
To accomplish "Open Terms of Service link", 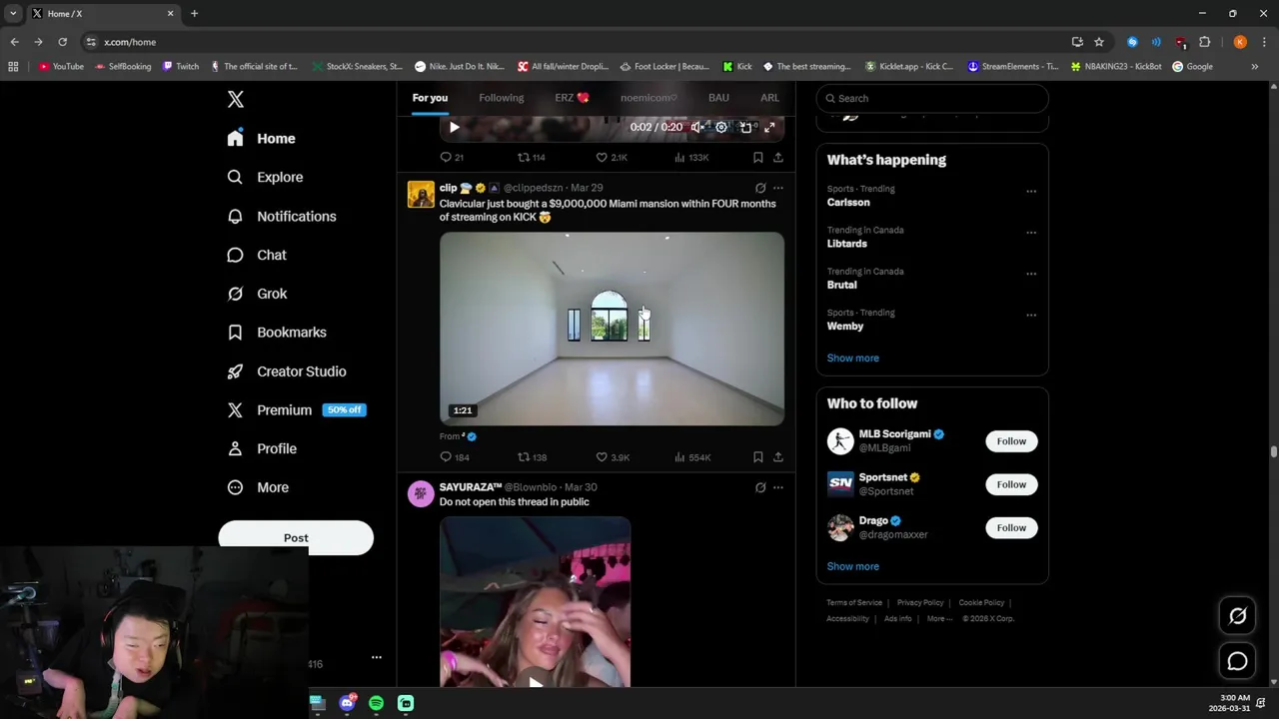I will pos(854,603).
